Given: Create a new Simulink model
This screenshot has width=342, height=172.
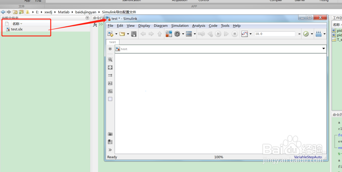Looking at the screenshot, I should click(x=110, y=34).
